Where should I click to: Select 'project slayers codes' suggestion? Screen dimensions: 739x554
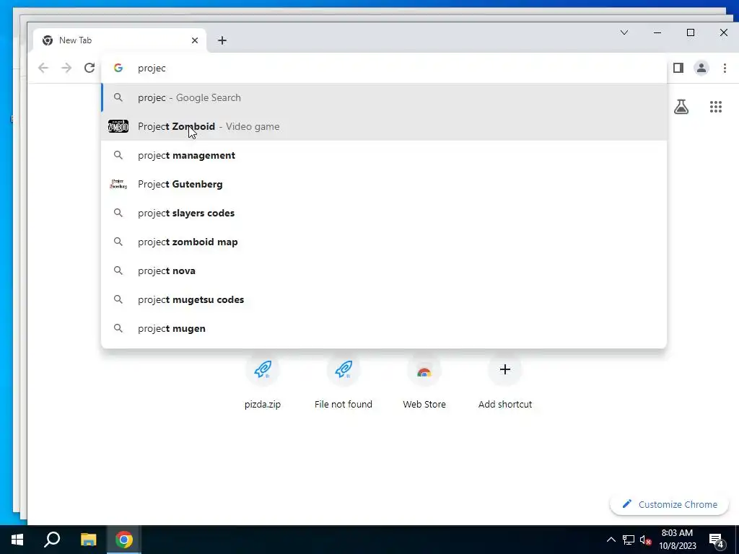pos(384,213)
